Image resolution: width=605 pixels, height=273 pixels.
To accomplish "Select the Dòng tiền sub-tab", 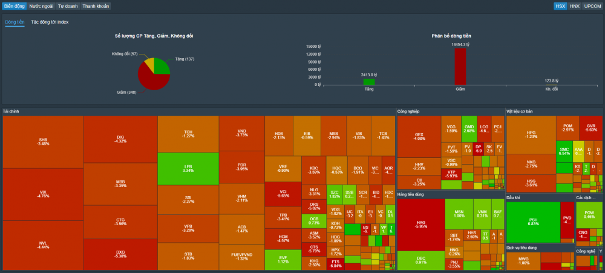I will pos(15,22).
